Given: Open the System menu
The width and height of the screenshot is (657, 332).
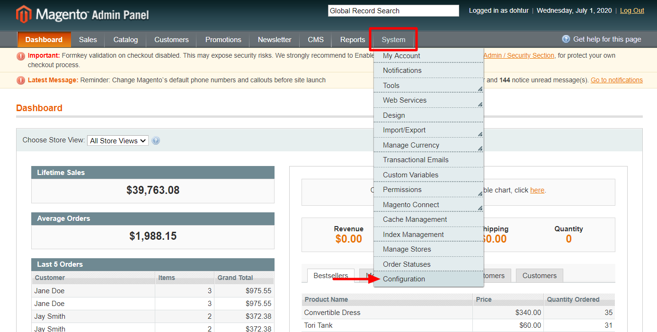Looking at the screenshot, I should pos(394,40).
